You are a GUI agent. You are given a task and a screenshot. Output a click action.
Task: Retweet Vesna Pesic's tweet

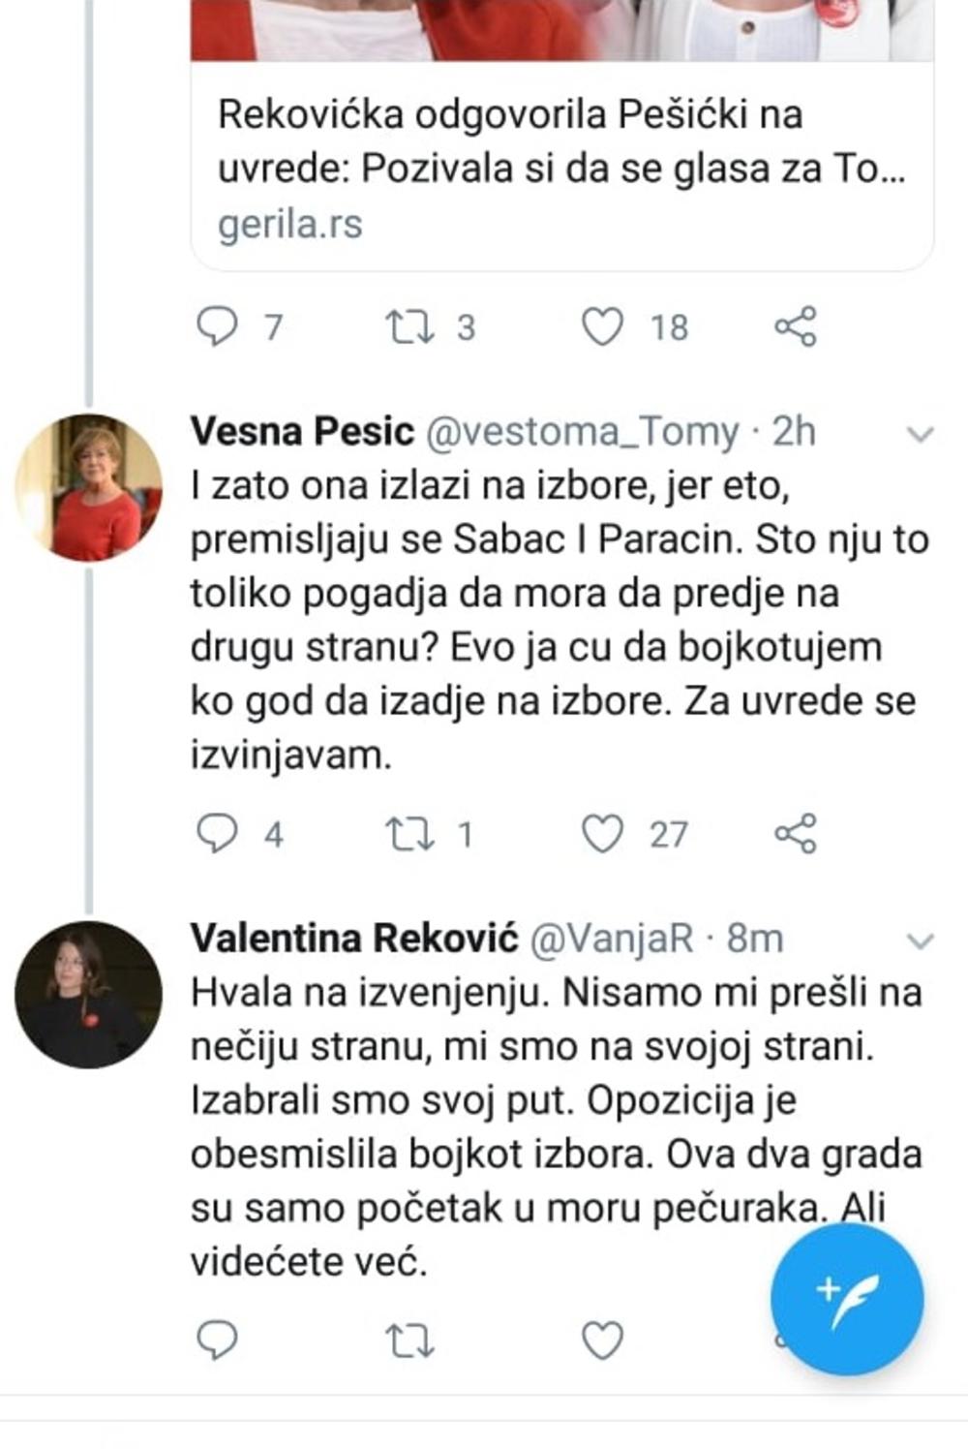click(x=411, y=833)
